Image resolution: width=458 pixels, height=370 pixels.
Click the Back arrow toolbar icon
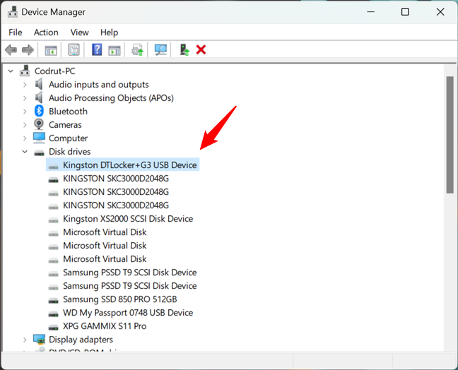point(11,50)
